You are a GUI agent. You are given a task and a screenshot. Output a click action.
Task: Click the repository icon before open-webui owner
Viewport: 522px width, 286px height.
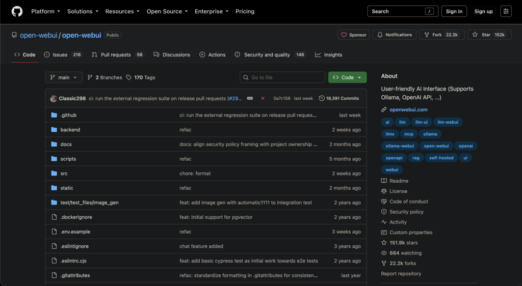[14, 35]
